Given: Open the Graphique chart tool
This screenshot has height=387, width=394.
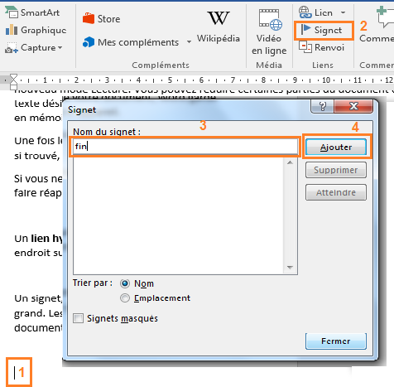Looking at the screenshot, I should (36, 30).
